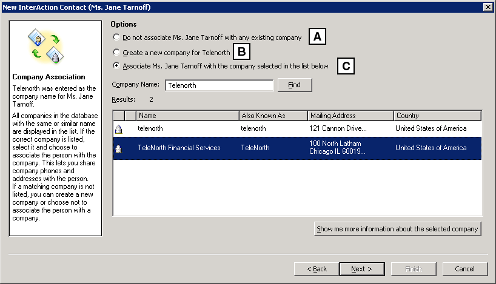Click the company icon beside telenorth row

118,128
